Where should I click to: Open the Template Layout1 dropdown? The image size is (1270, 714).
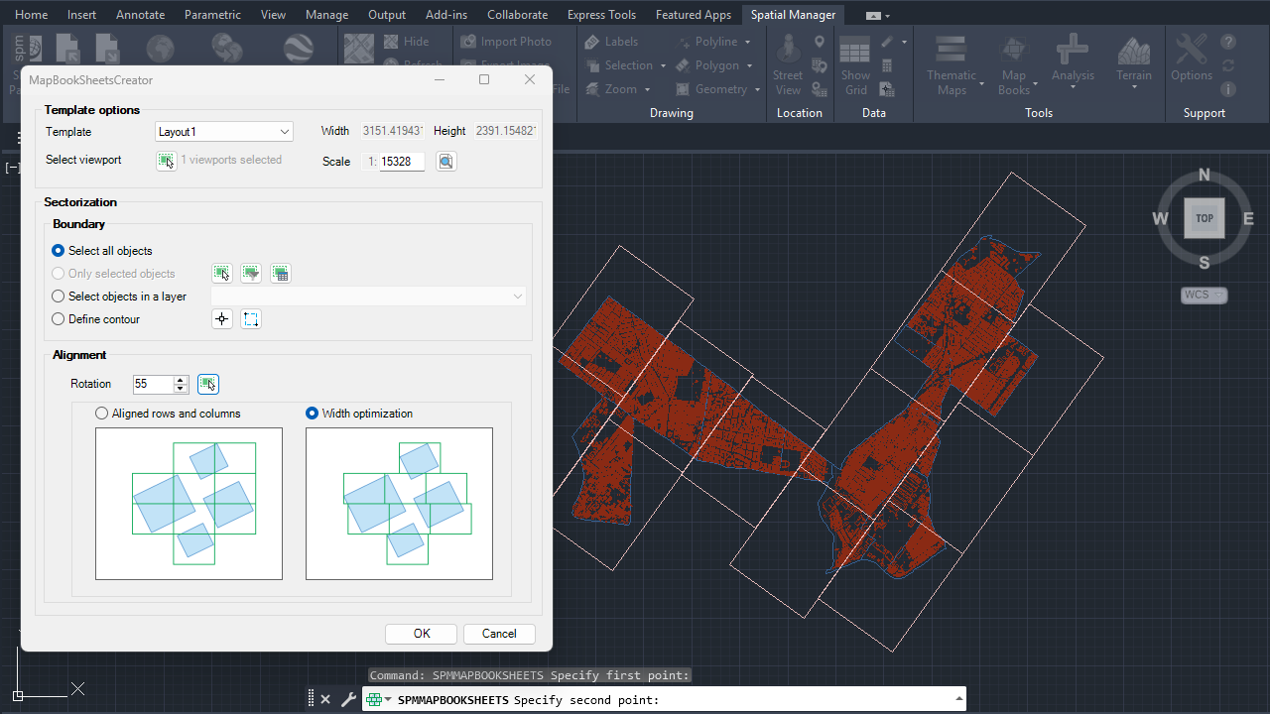pos(224,132)
